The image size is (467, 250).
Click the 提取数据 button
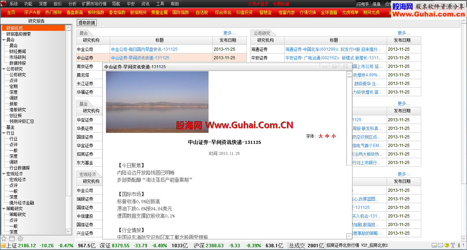pos(87,23)
